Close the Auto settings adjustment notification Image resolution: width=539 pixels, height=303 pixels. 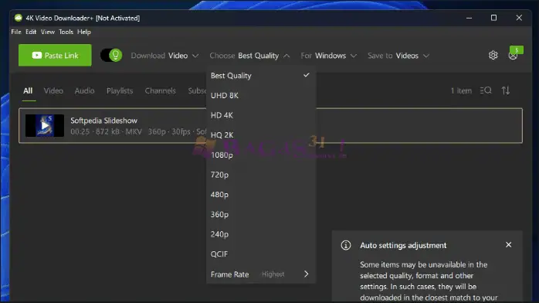(x=508, y=244)
